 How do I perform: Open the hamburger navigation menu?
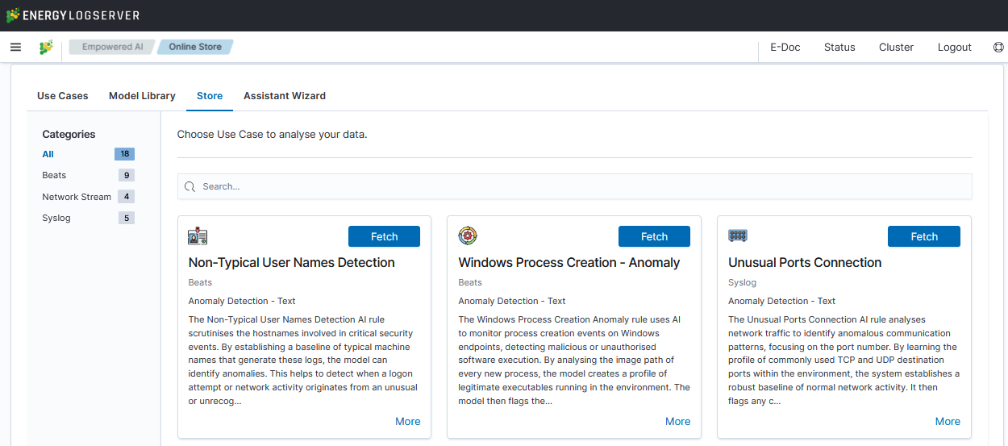click(x=15, y=47)
